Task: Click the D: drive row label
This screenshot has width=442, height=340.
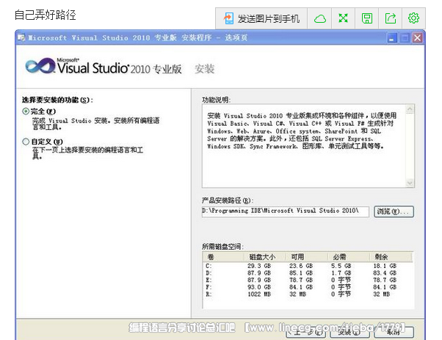Action: click(209, 273)
